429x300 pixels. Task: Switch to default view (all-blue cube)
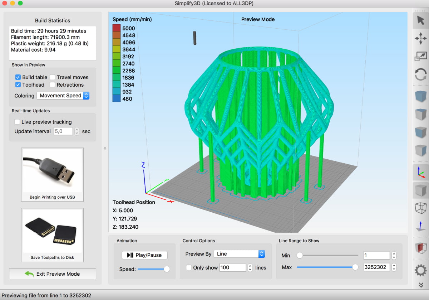pyautogui.click(x=420, y=96)
